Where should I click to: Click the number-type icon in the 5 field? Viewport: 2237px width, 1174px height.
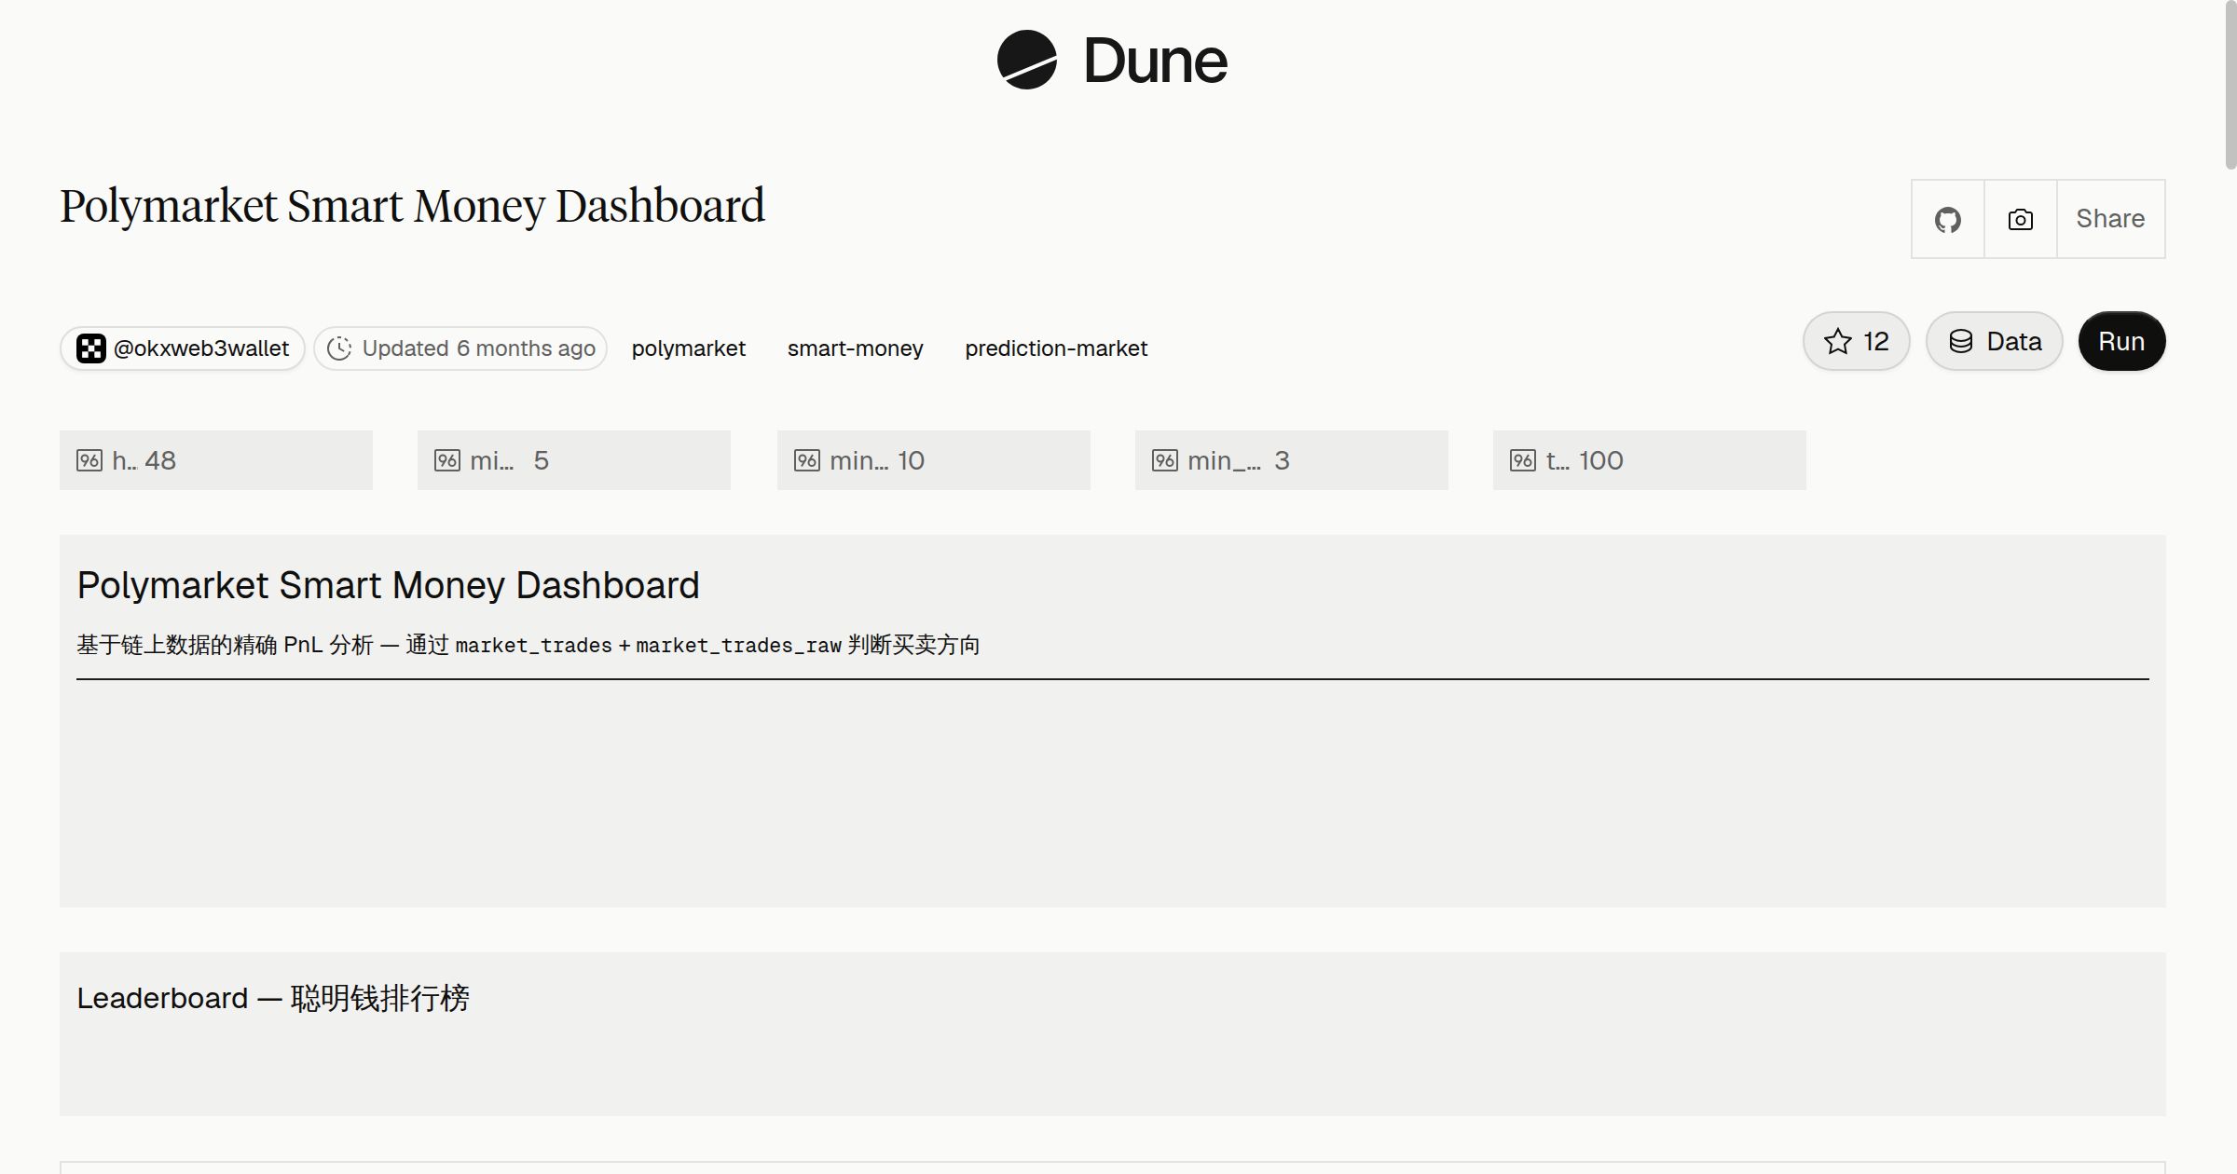pos(447,460)
